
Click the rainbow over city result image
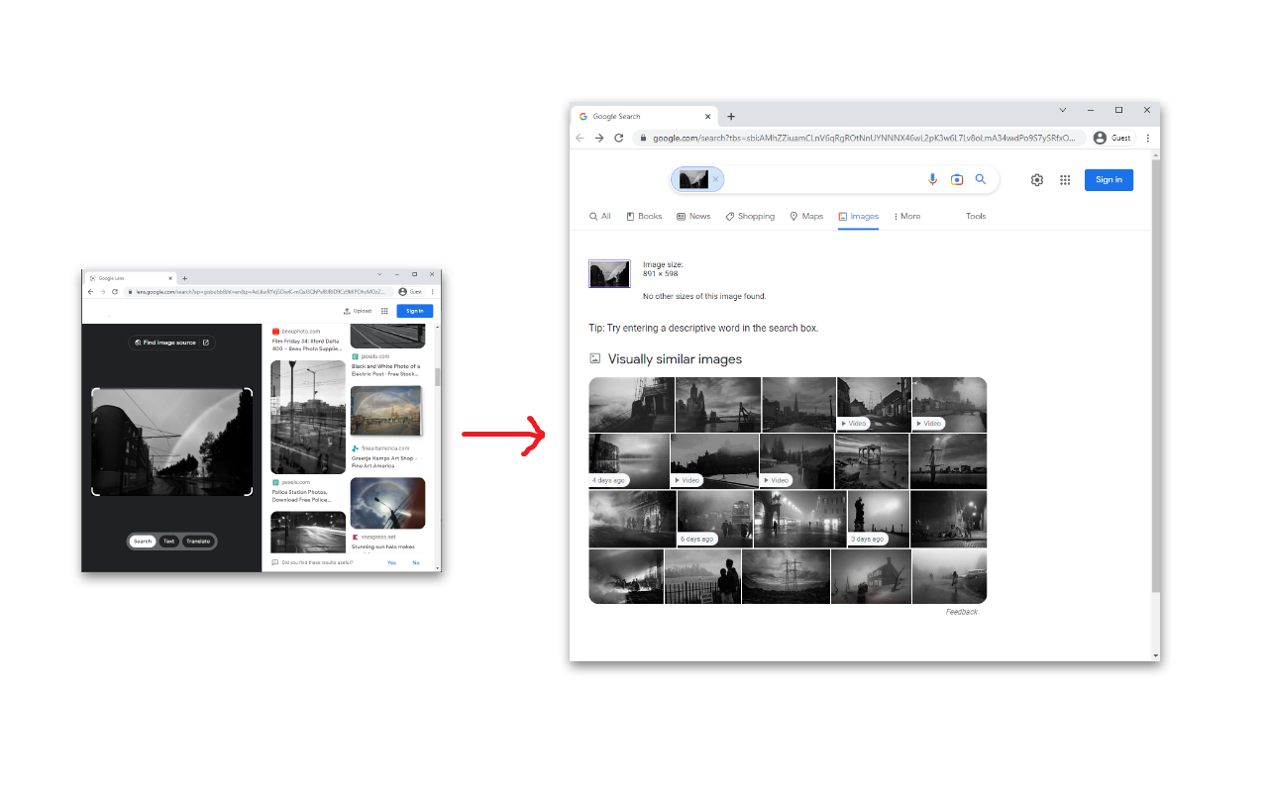click(x=385, y=411)
